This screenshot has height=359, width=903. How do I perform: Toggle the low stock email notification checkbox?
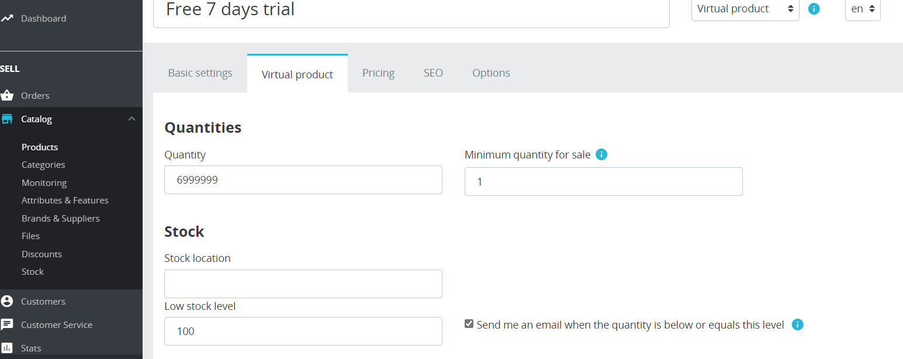(469, 324)
